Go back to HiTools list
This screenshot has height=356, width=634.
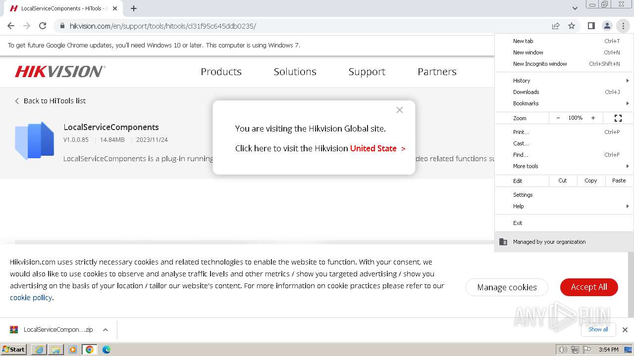pos(50,101)
